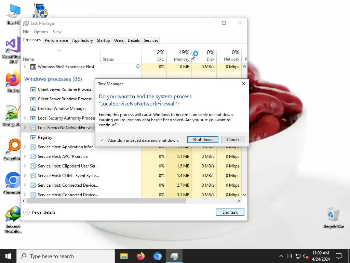The image size is (350, 263).
Task: Click the taskbar search box
Action: [65, 256]
